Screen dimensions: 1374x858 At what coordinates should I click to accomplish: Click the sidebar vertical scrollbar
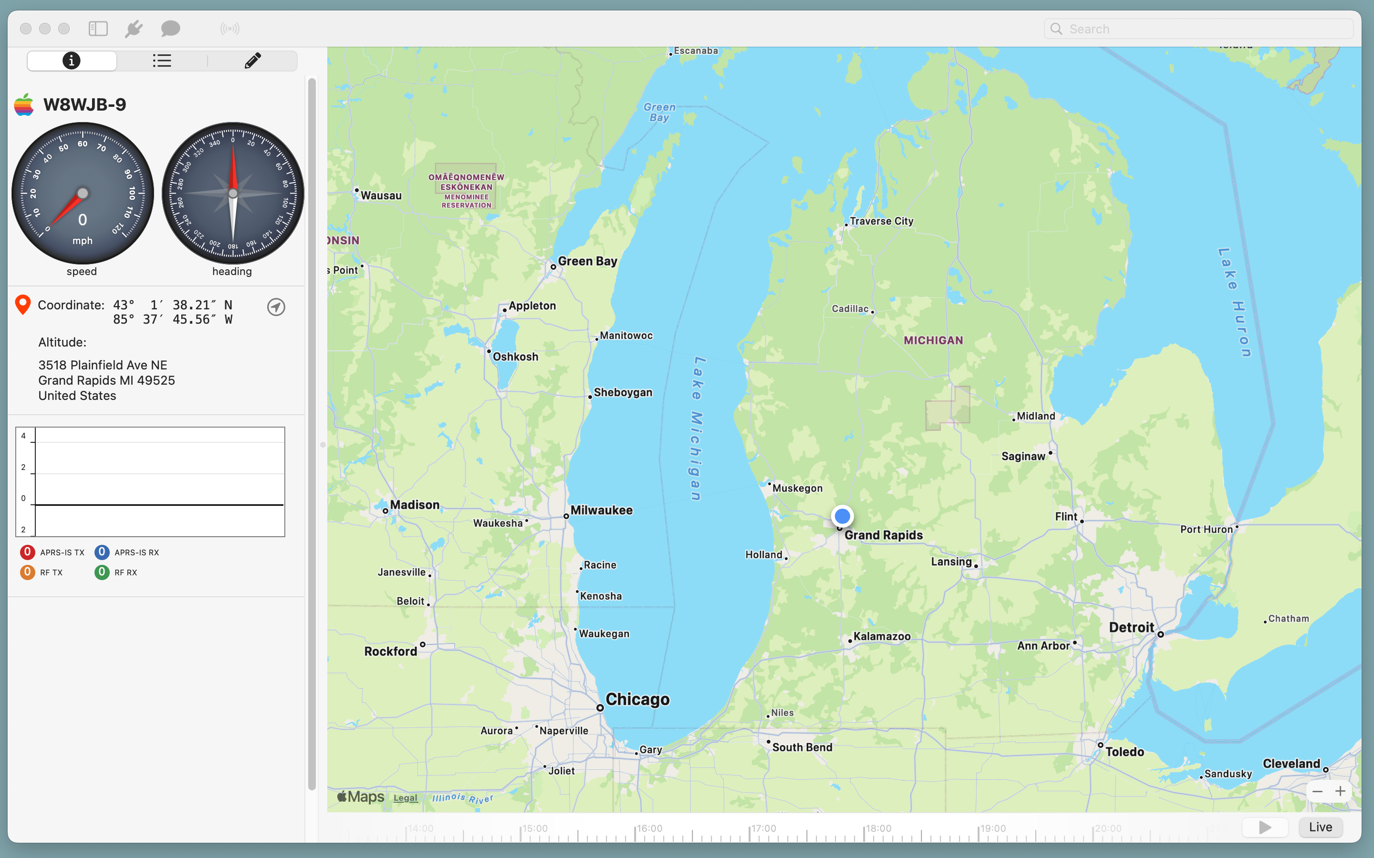(x=312, y=434)
